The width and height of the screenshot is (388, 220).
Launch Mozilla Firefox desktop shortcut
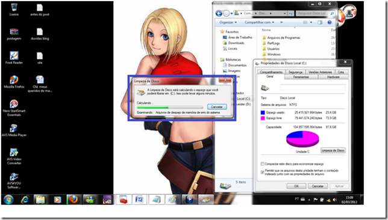pos(14,82)
